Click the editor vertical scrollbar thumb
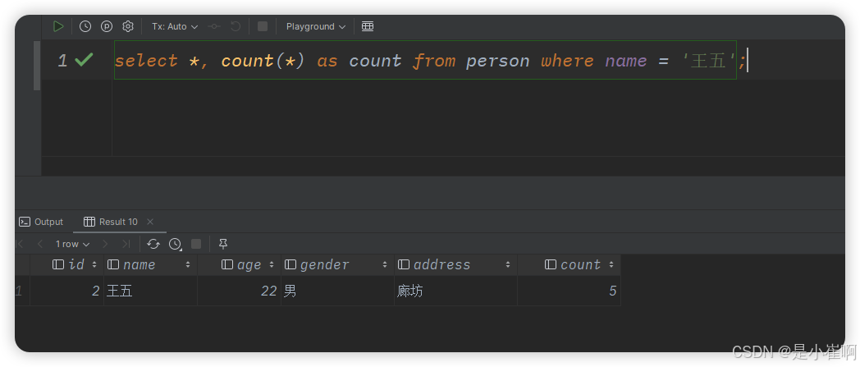 click(x=37, y=66)
